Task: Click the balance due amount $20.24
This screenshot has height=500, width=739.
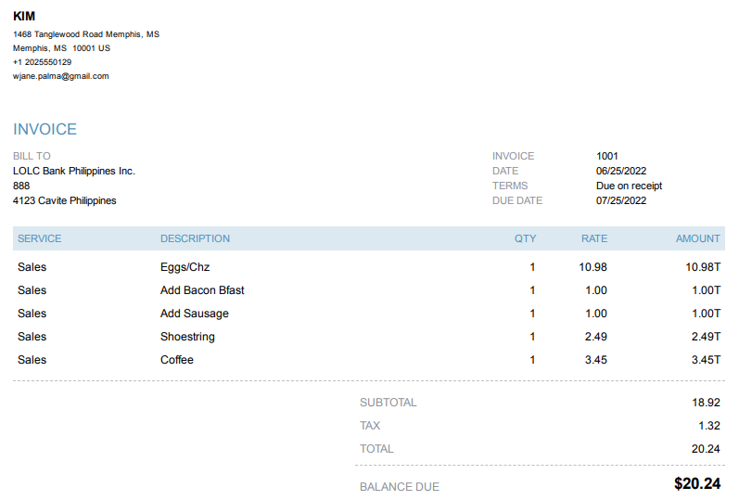Action: 697,483
